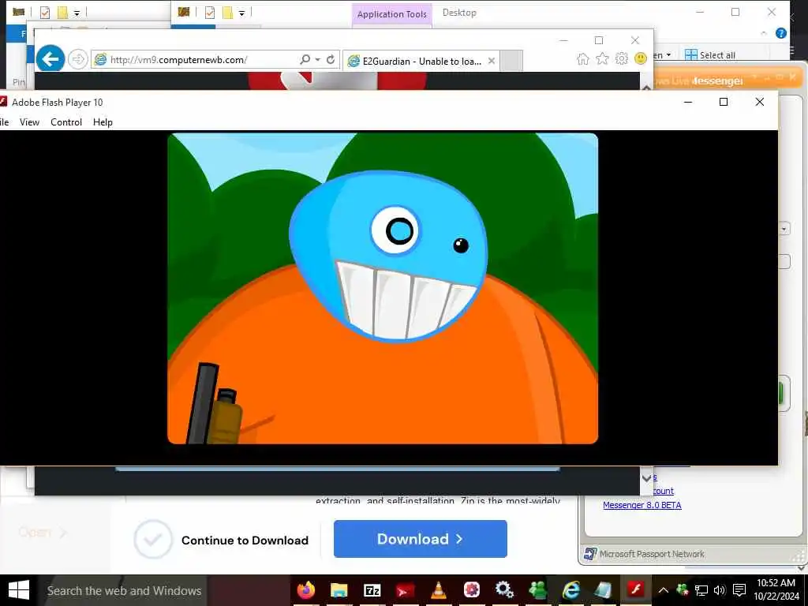Click the Search the web and Windows box

pos(124,590)
